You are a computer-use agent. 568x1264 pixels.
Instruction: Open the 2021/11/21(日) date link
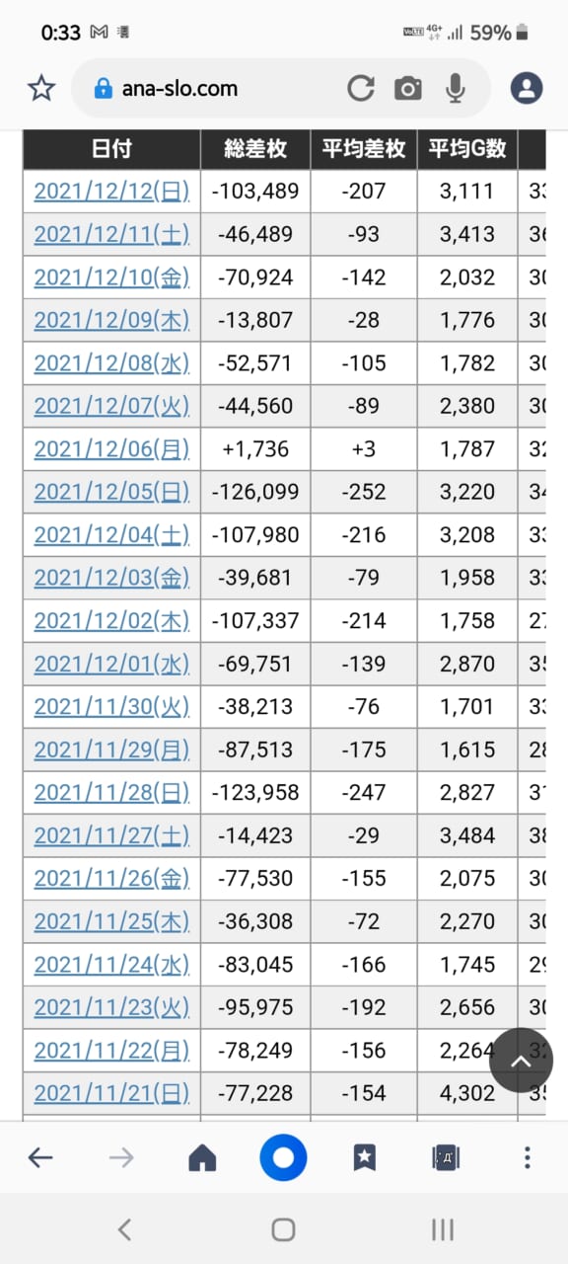[111, 1093]
